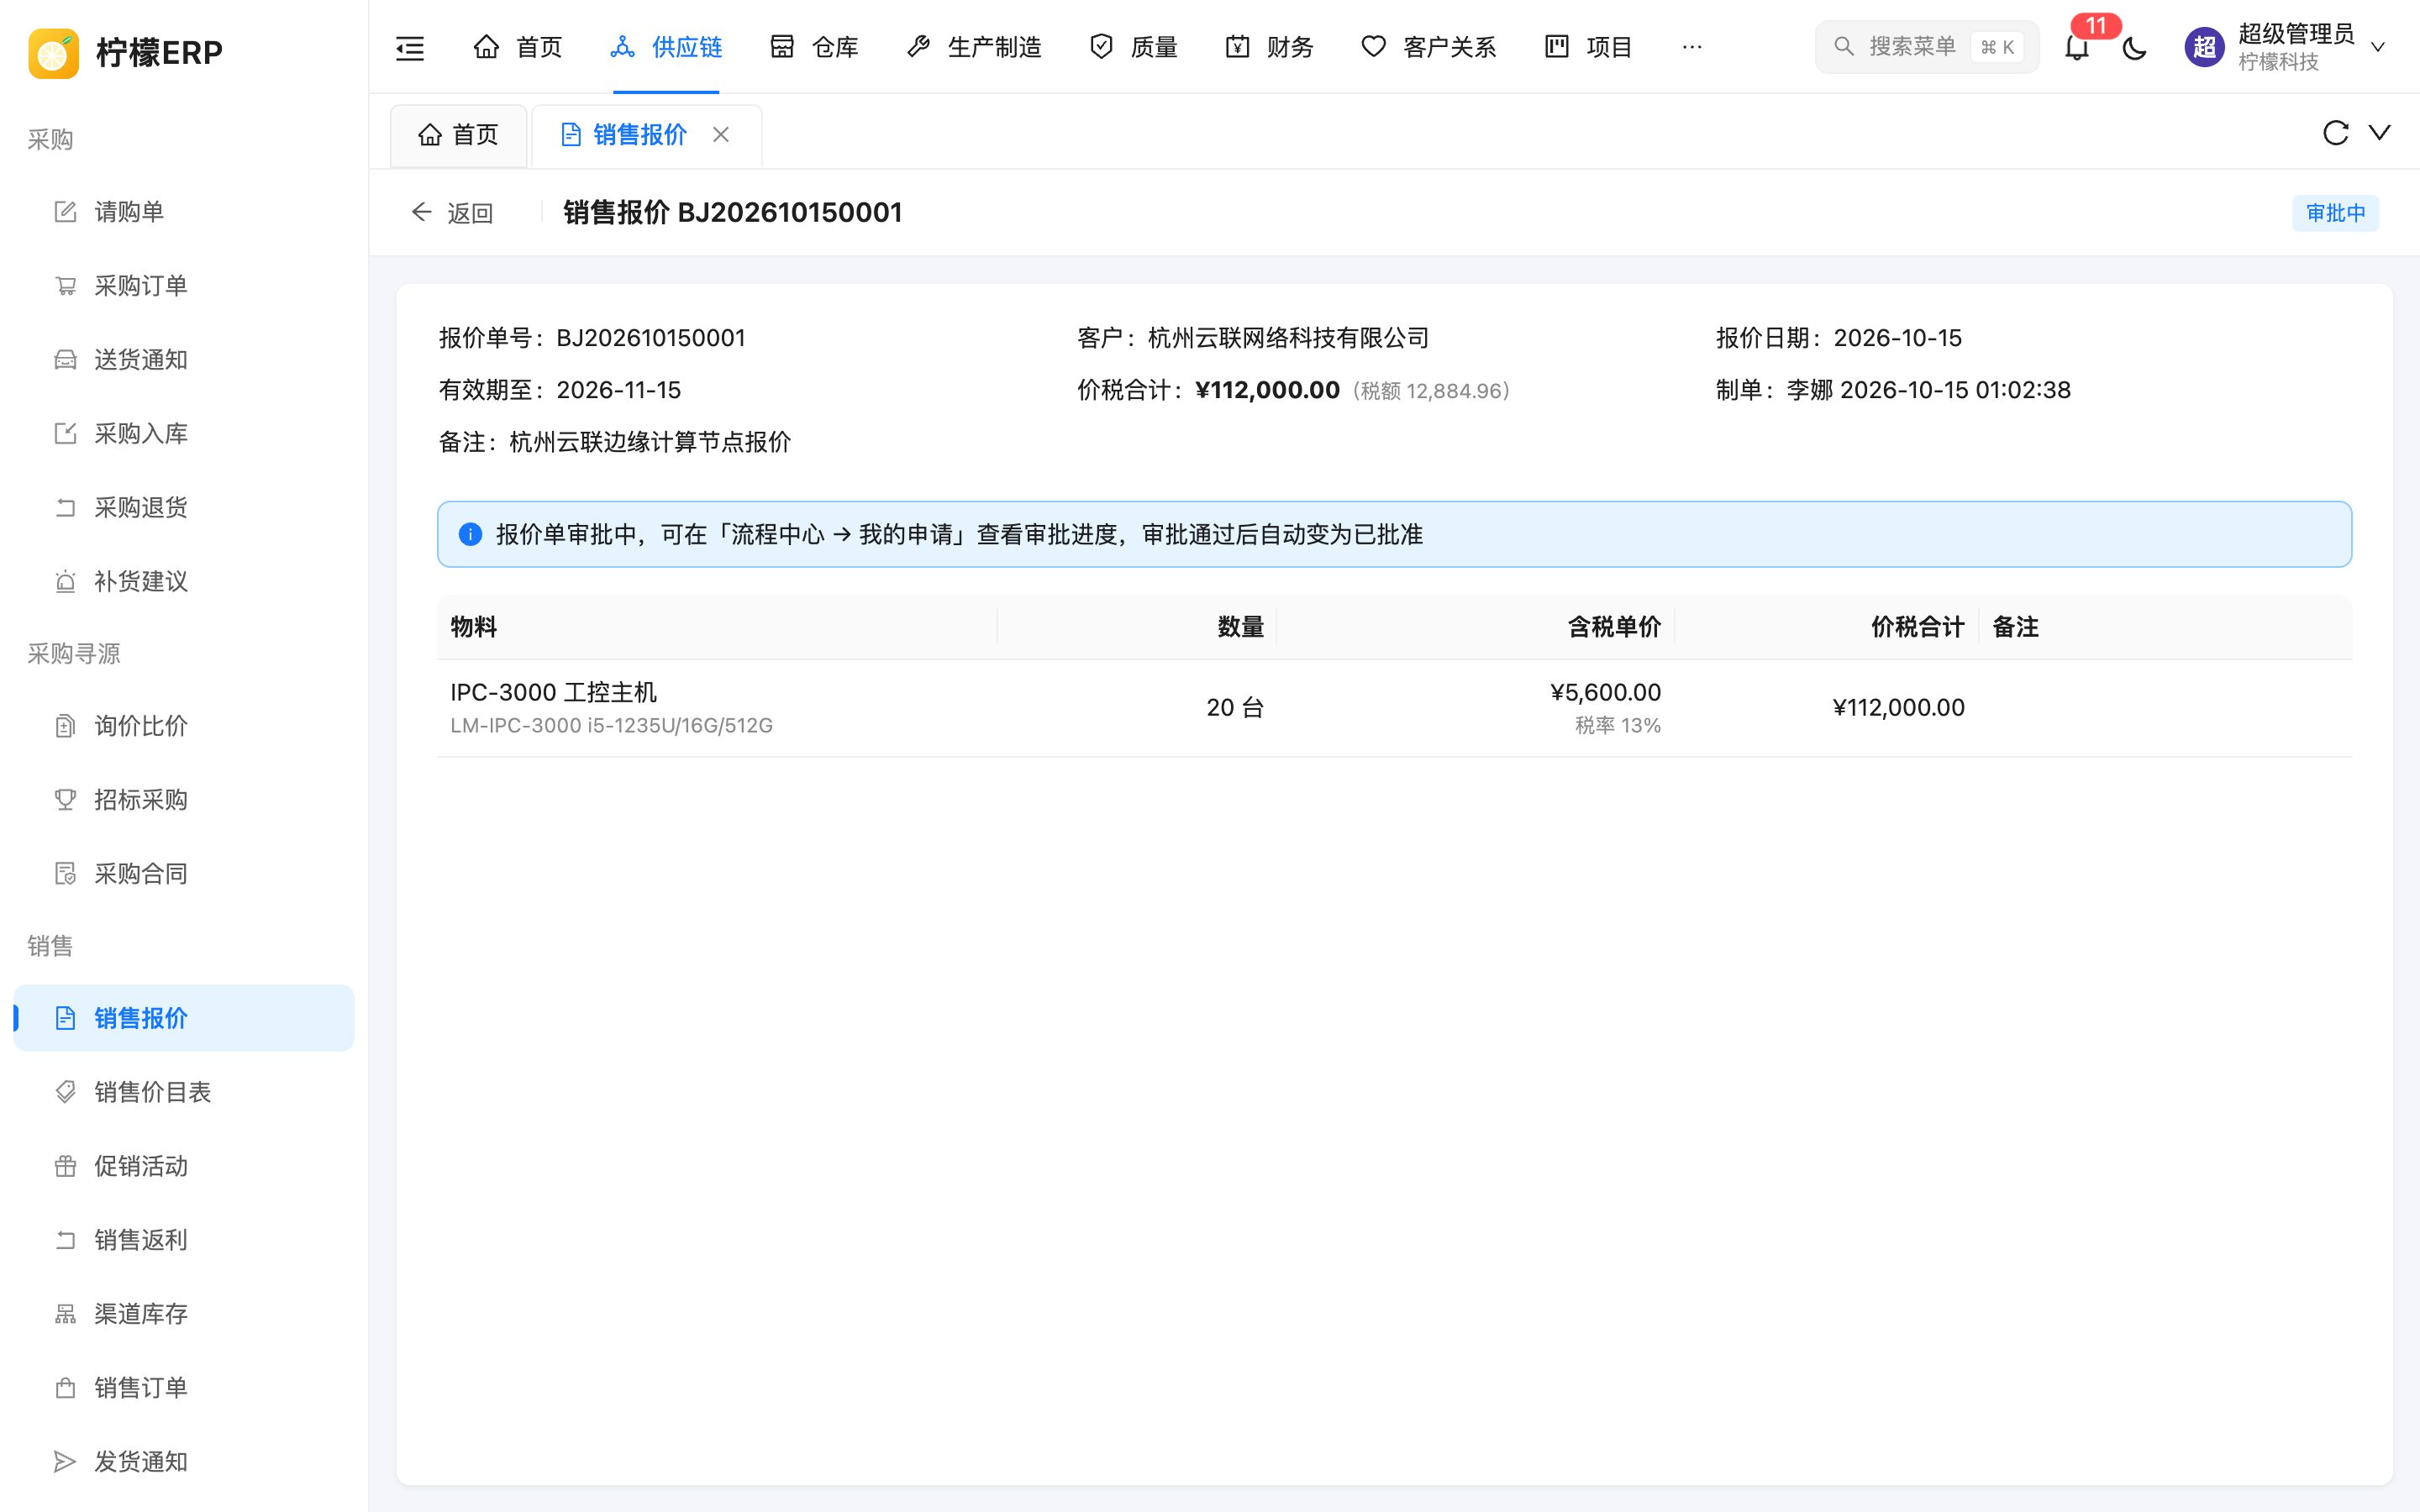This screenshot has height=1512, width=2420.
Task: Open the 财务 top menu
Action: 1268,47
